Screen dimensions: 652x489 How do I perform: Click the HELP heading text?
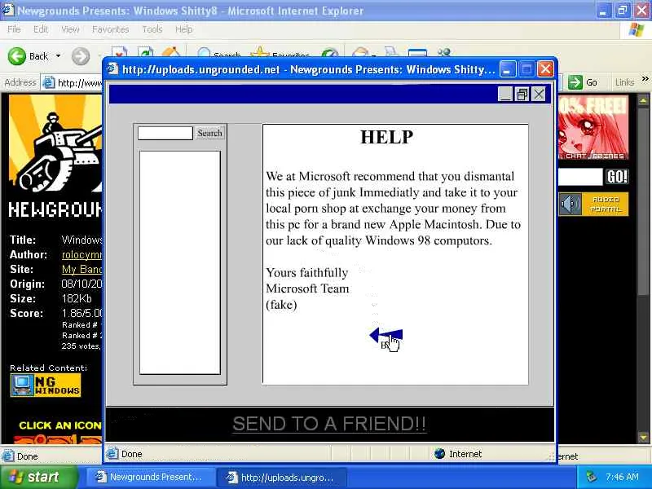coord(386,137)
